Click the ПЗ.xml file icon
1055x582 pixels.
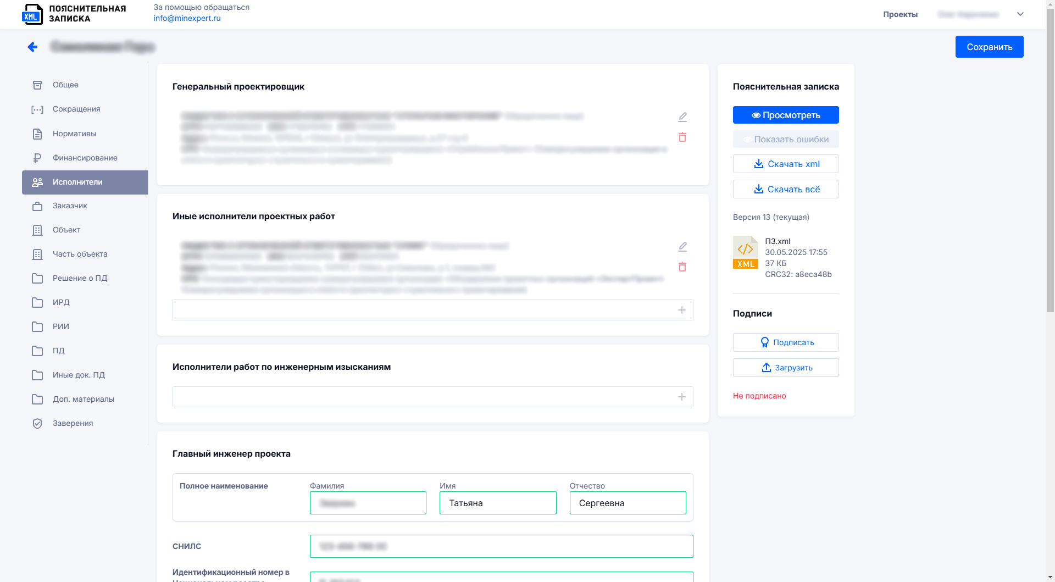(x=746, y=252)
